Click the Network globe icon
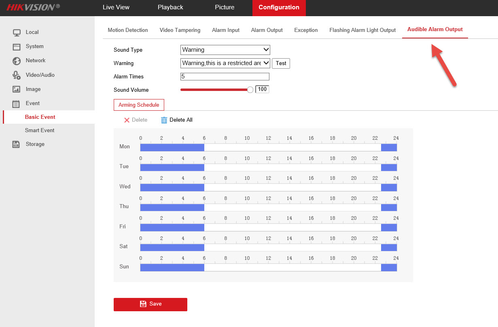Image resolution: width=498 pixels, height=327 pixels. click(17, 61)
